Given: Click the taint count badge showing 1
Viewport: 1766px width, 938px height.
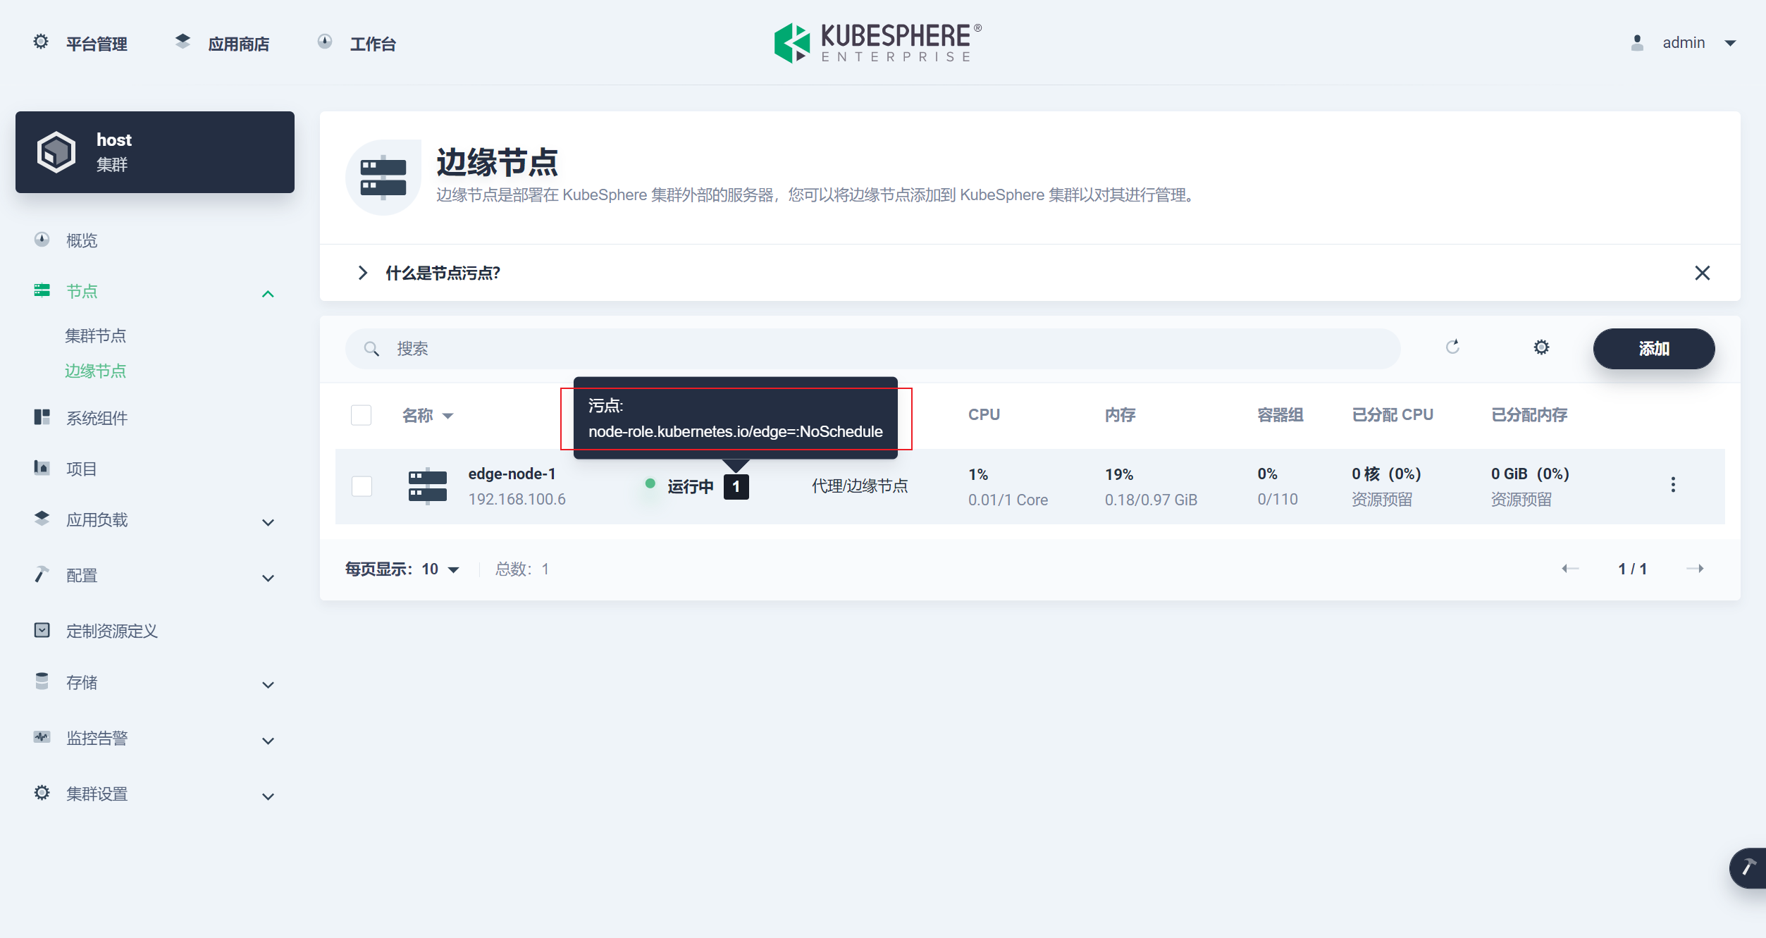Looking at the screenshot, I should (736, 487).
